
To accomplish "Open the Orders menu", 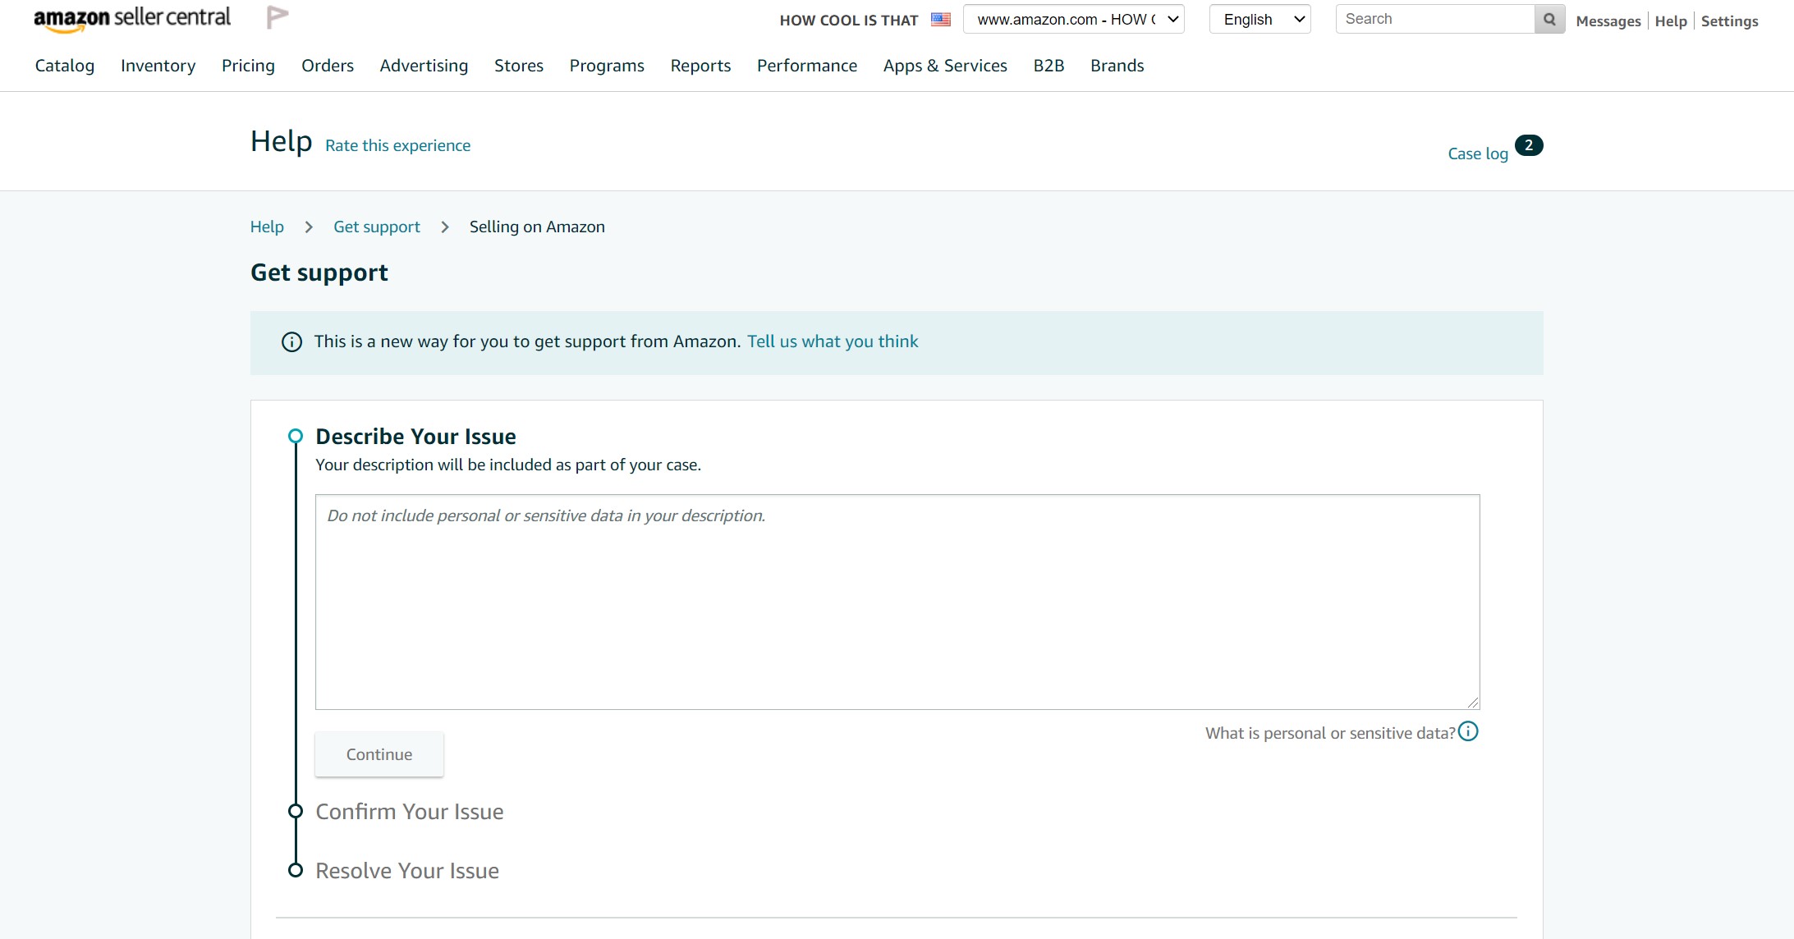I will pos(328,66).
